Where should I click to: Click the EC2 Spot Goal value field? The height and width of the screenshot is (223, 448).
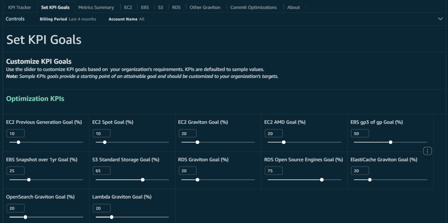click(101, 133)
